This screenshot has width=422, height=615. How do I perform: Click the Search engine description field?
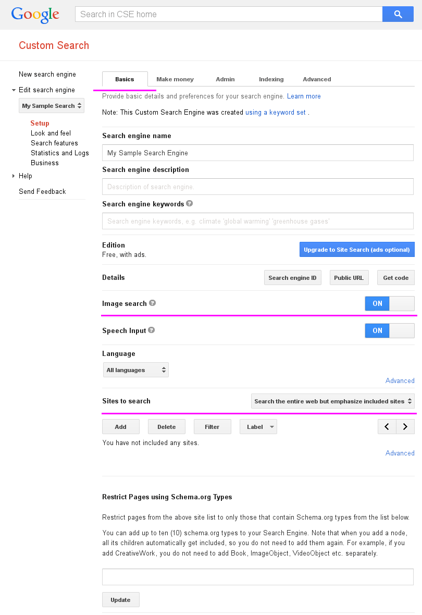(258, 187)
